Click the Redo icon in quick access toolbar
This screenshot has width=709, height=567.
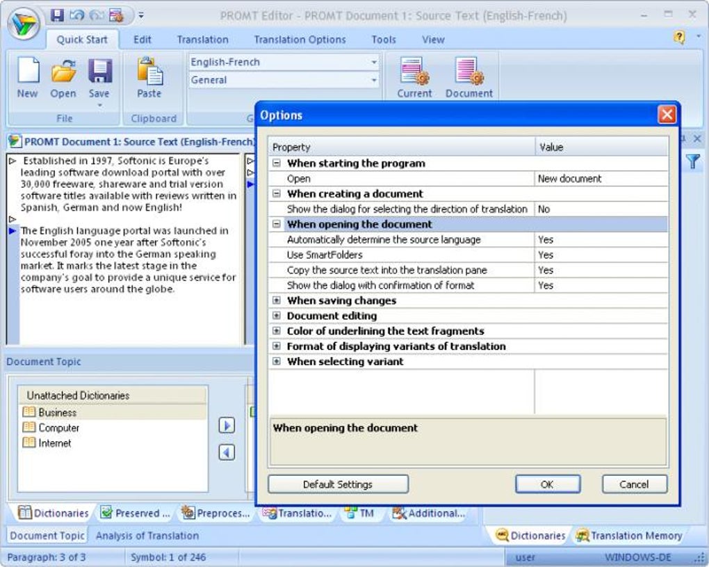pos(97,15)
